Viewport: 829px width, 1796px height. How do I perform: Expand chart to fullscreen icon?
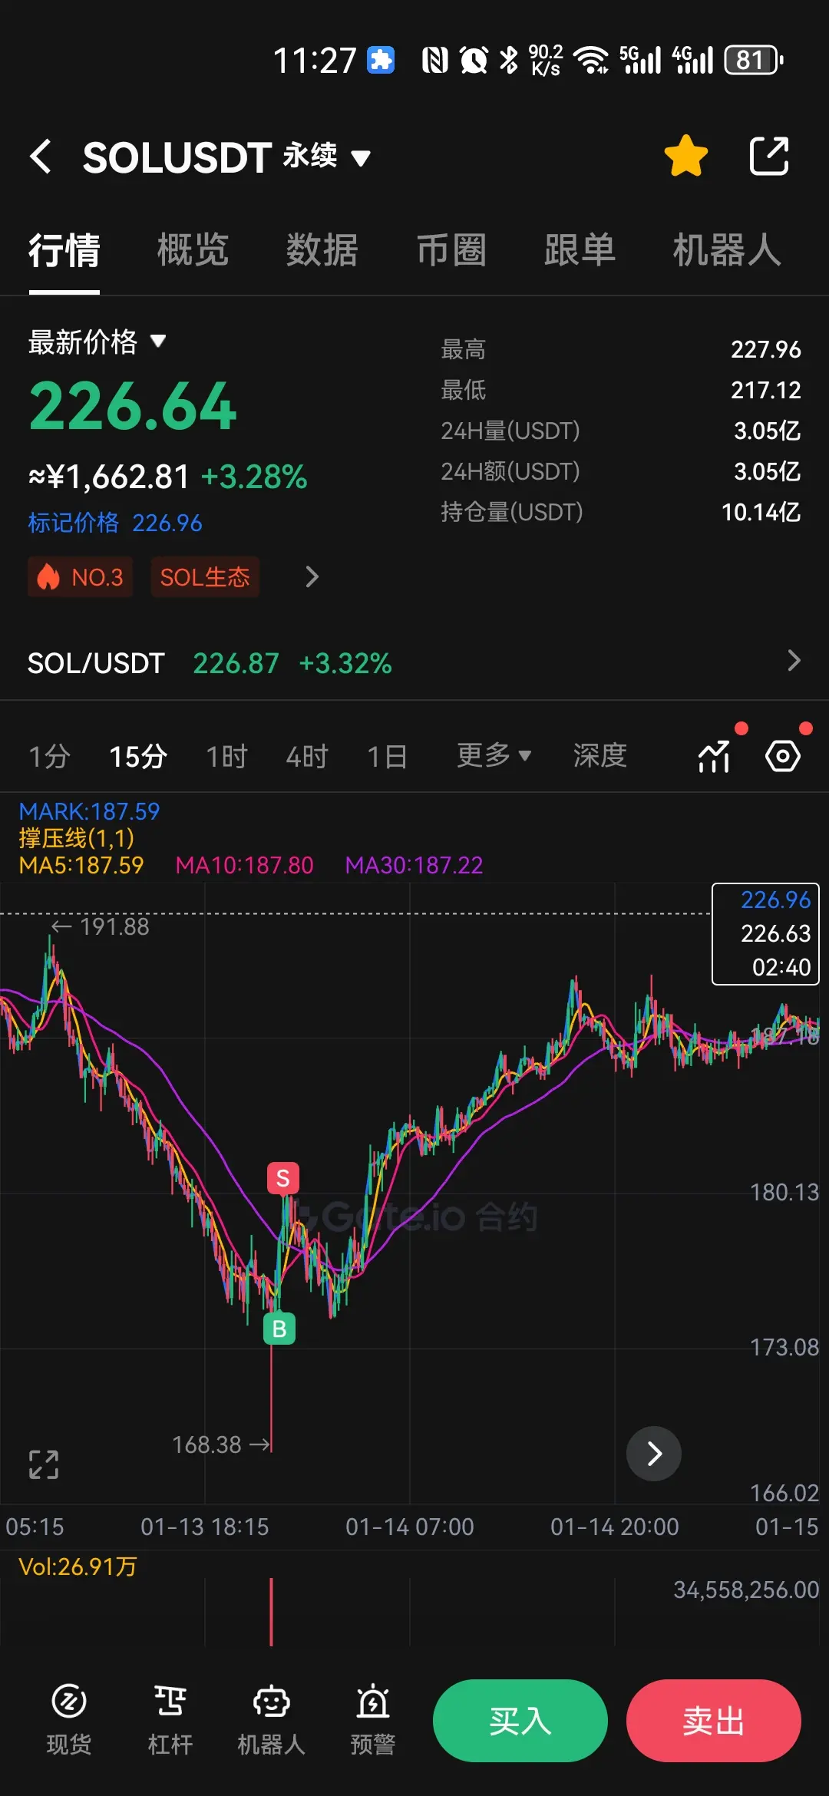pos(44,1464)
